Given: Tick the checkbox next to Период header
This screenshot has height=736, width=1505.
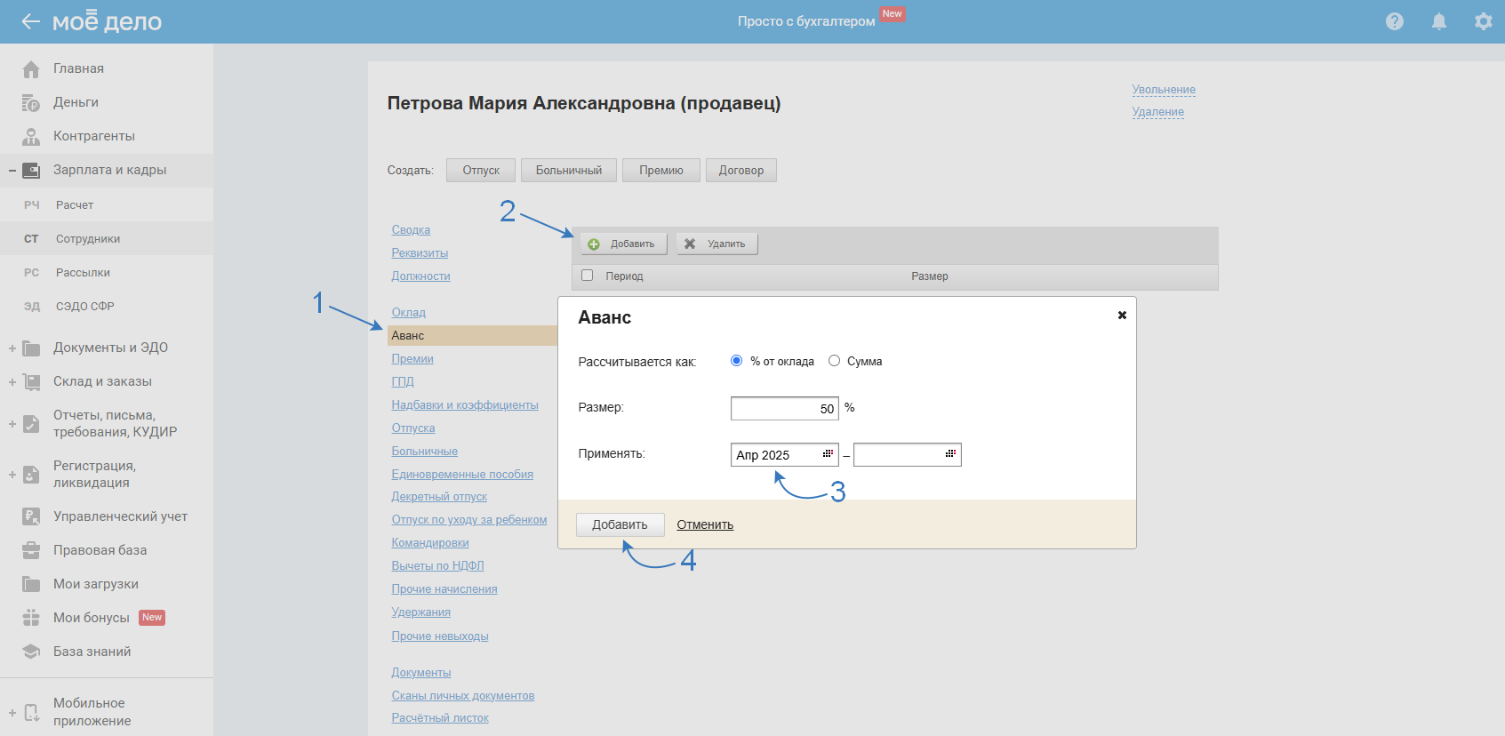Looking at the screenshot, I should tap(587, 276).
